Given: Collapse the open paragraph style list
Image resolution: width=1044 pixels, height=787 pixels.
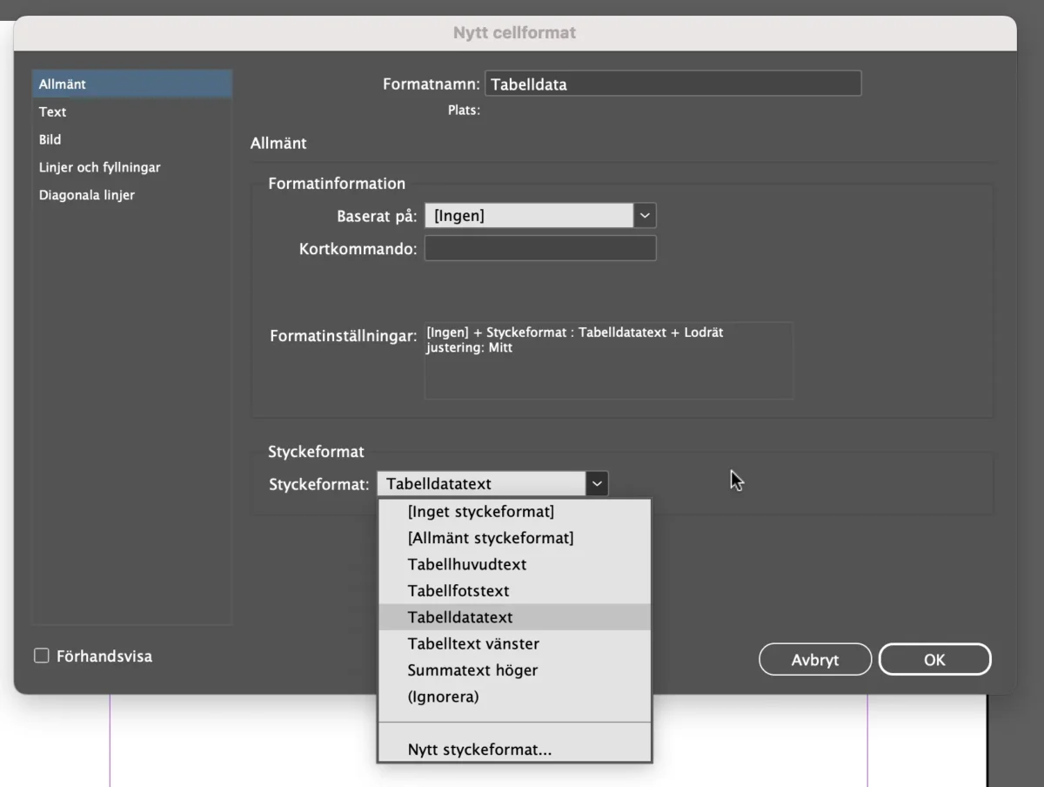Looking at the screenshot, I should pos(597,483).
